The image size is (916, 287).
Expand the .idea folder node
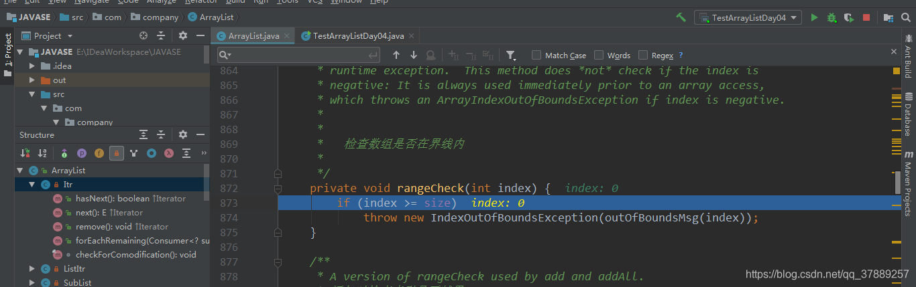[33, 66]
